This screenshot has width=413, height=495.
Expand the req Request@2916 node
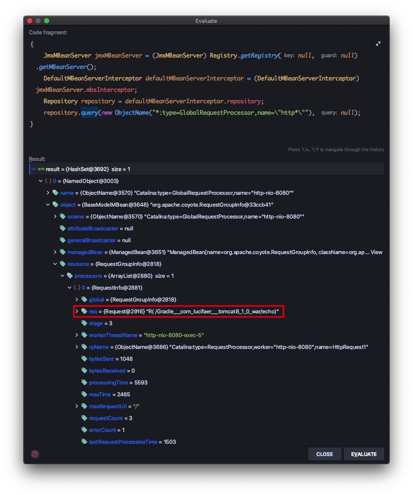pos(77,311)
